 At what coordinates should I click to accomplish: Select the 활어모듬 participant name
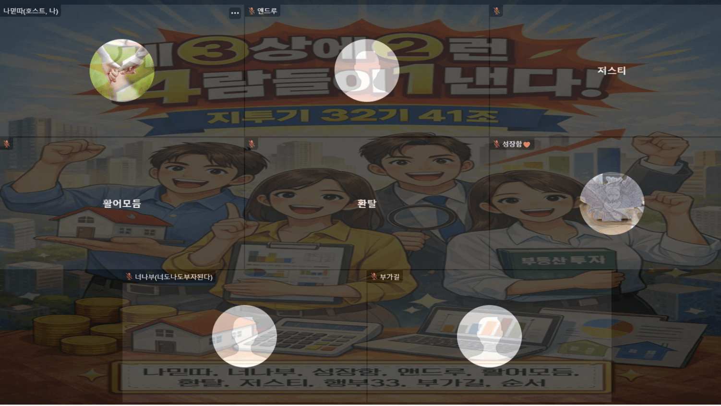point(122,203)
